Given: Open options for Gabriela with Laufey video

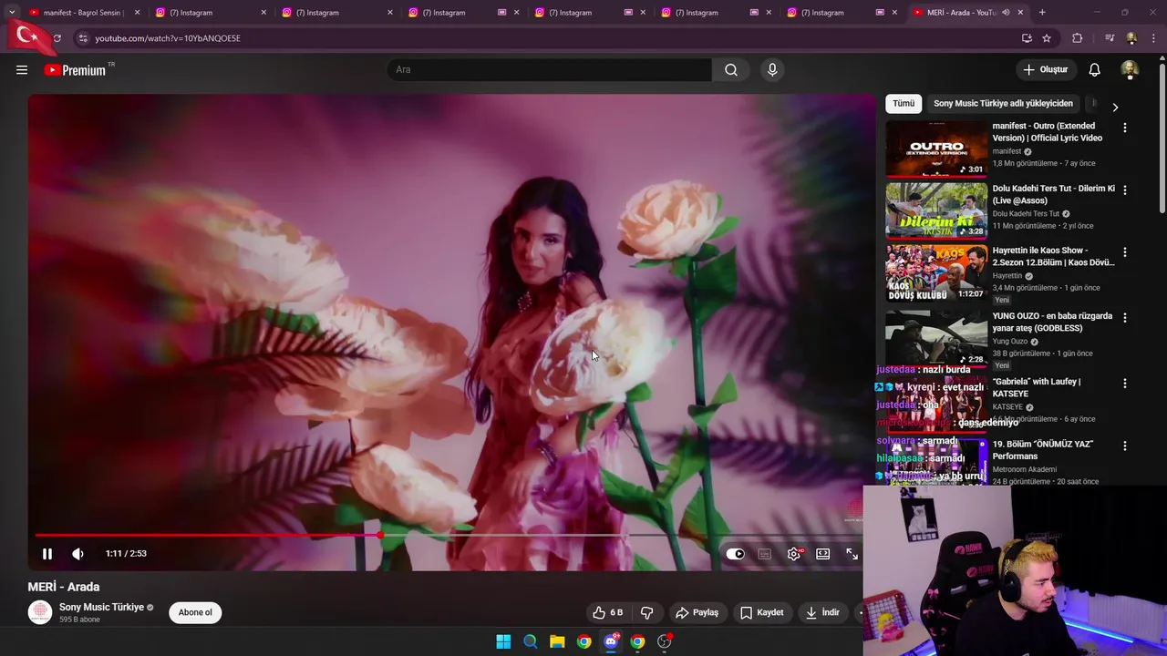Looking at the screenshot, I should click(x=1125, y=384).
